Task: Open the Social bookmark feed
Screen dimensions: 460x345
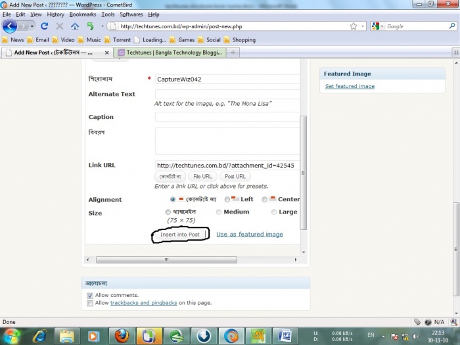Action: click(x=209, y=40)
